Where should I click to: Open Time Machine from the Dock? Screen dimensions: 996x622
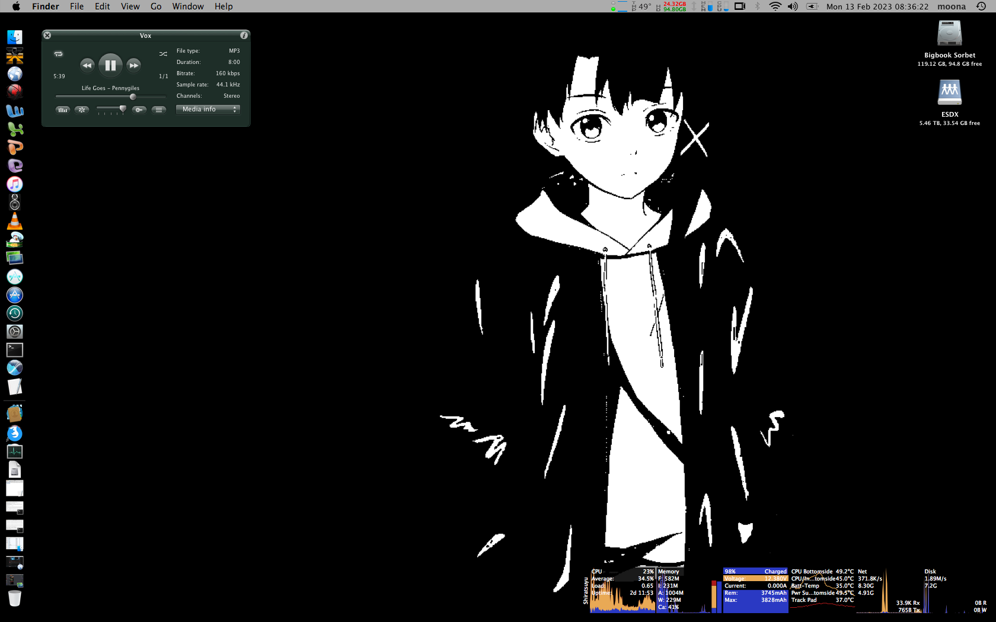coord(15,313)
